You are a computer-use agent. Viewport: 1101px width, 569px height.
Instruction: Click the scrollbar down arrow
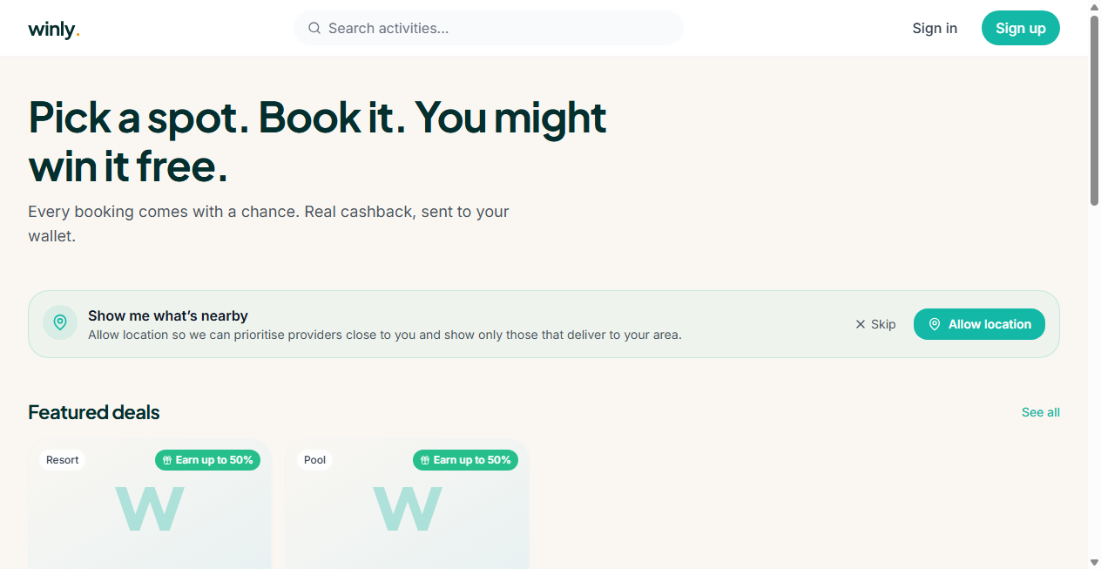click(1094, 562)
